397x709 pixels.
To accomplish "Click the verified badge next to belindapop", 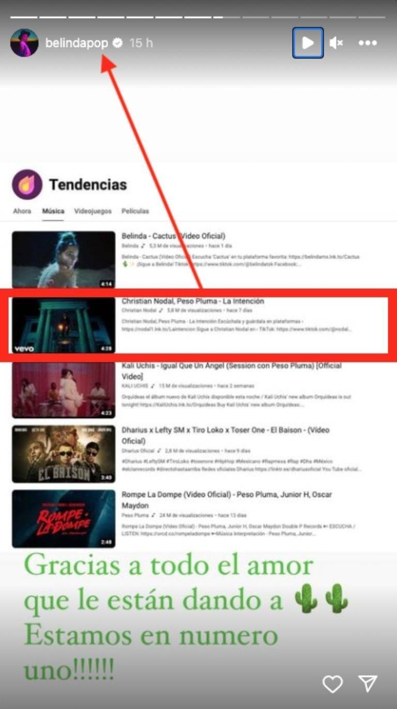I will point(118,43).
